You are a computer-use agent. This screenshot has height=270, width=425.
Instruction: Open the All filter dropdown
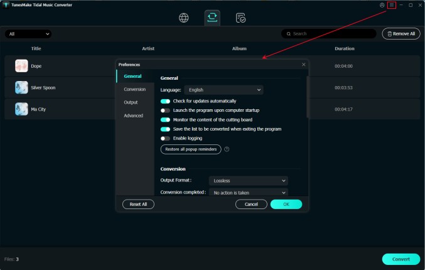click(x=28, y=34)
